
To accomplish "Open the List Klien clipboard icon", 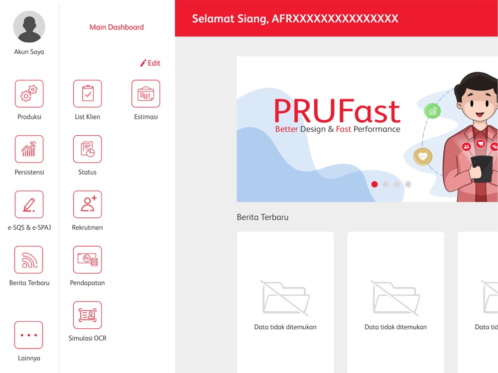I will click(x=87, y=93).
